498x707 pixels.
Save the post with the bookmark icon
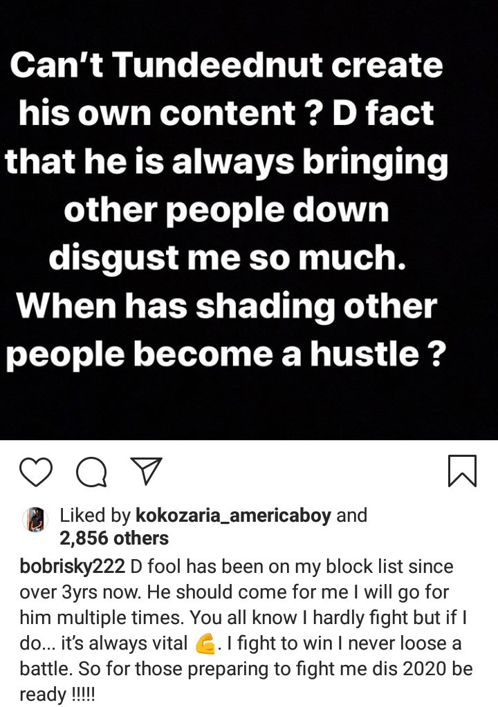point(462,471)
